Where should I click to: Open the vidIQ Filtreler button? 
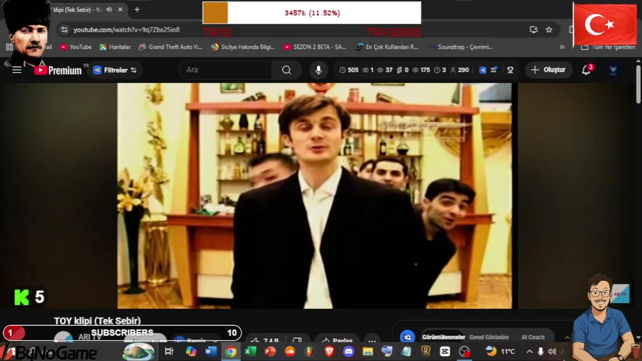click(115, 70)
